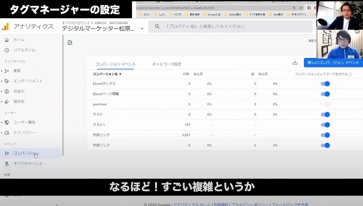The height and width of the screenshot is (206, 363).
Task: Toggle conversion switch for テスト1
Action: [x=325, y=125]
